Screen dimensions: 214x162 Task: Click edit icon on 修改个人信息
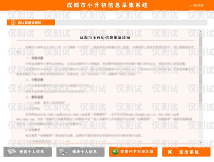click(x=63, y=152)
